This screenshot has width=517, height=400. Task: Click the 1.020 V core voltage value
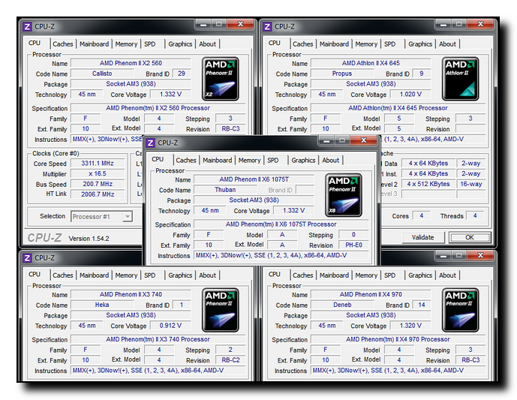(410, 95)
